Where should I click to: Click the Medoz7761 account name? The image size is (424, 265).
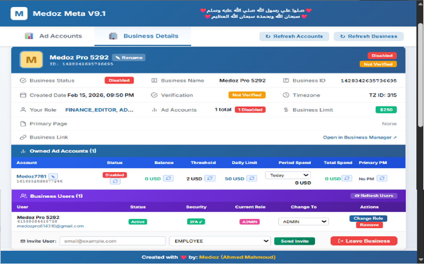click(x=32, y=176)
